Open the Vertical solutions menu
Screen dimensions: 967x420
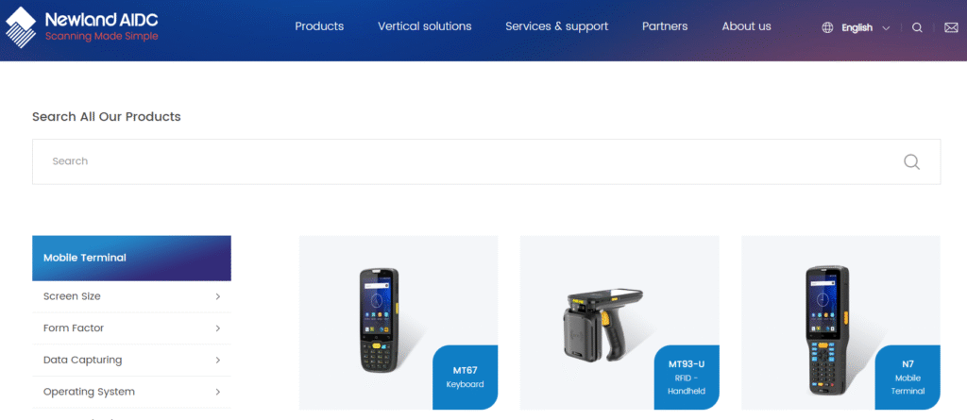tap(424, 26)
